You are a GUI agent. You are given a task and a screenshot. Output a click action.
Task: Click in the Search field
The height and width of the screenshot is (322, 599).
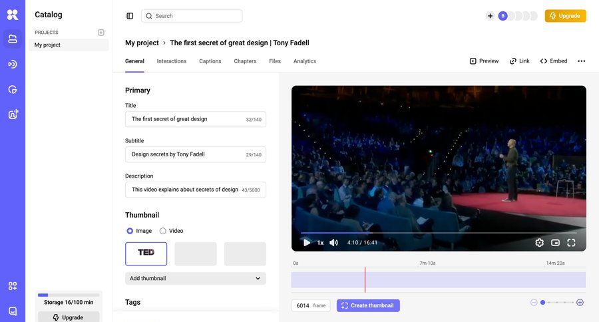tap(192, 16)
